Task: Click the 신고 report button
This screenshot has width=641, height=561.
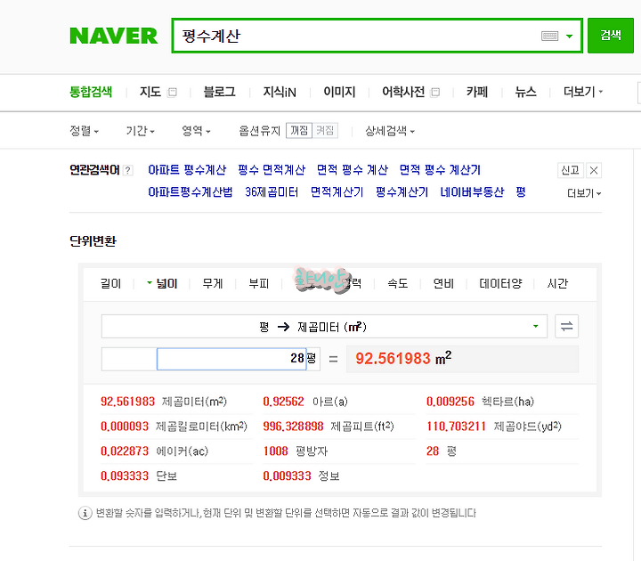Action: pos(571,170)
